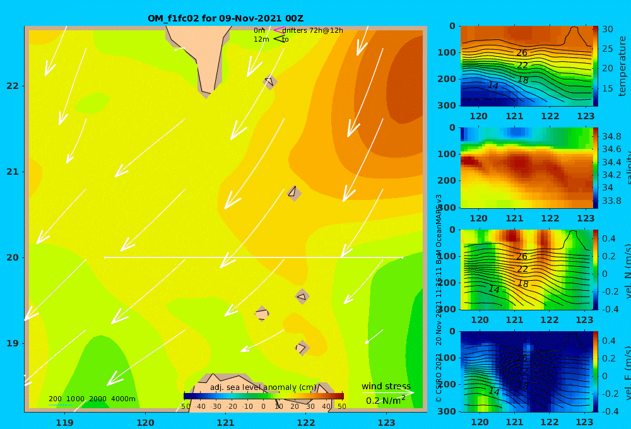Open the northward velocity section panel
Screen dimensions: 631x429
tap(526, 269)
